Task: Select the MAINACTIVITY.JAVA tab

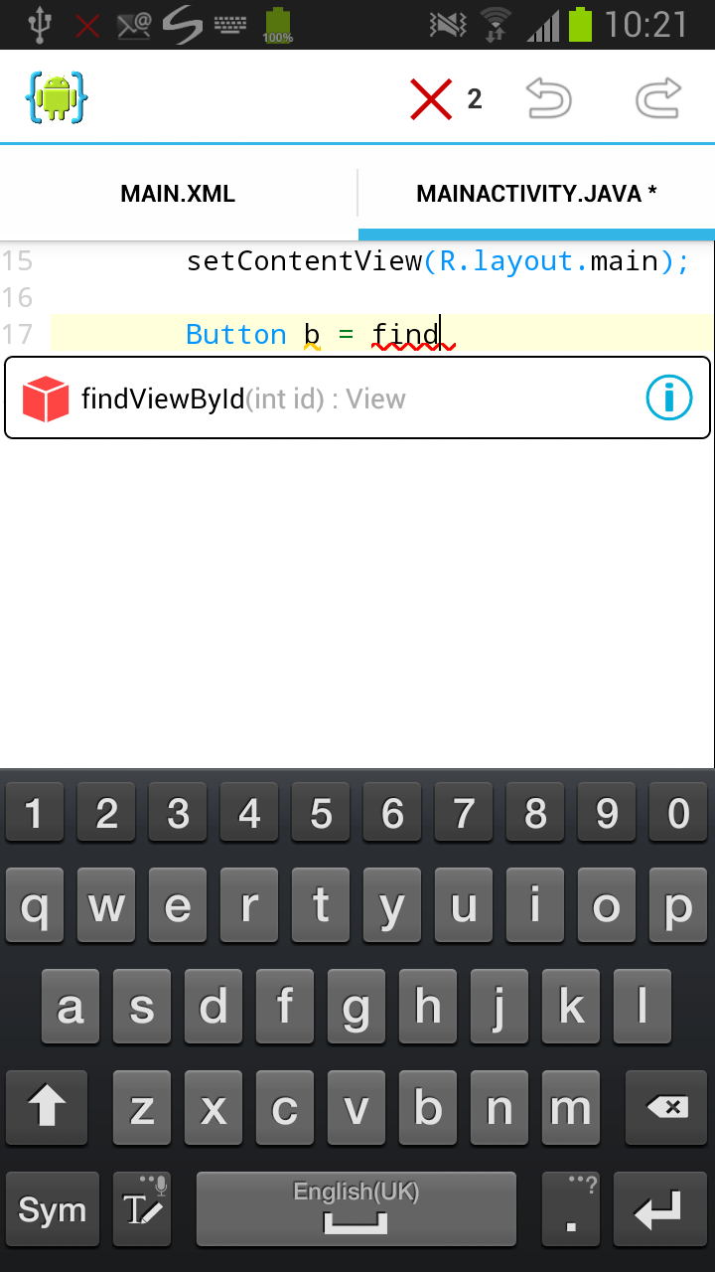Action: [x=536, y=194]
